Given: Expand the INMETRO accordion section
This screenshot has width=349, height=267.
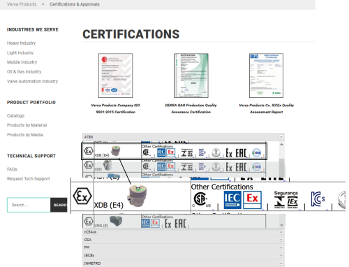Looking at the screenshot, I should pos(281,264).
